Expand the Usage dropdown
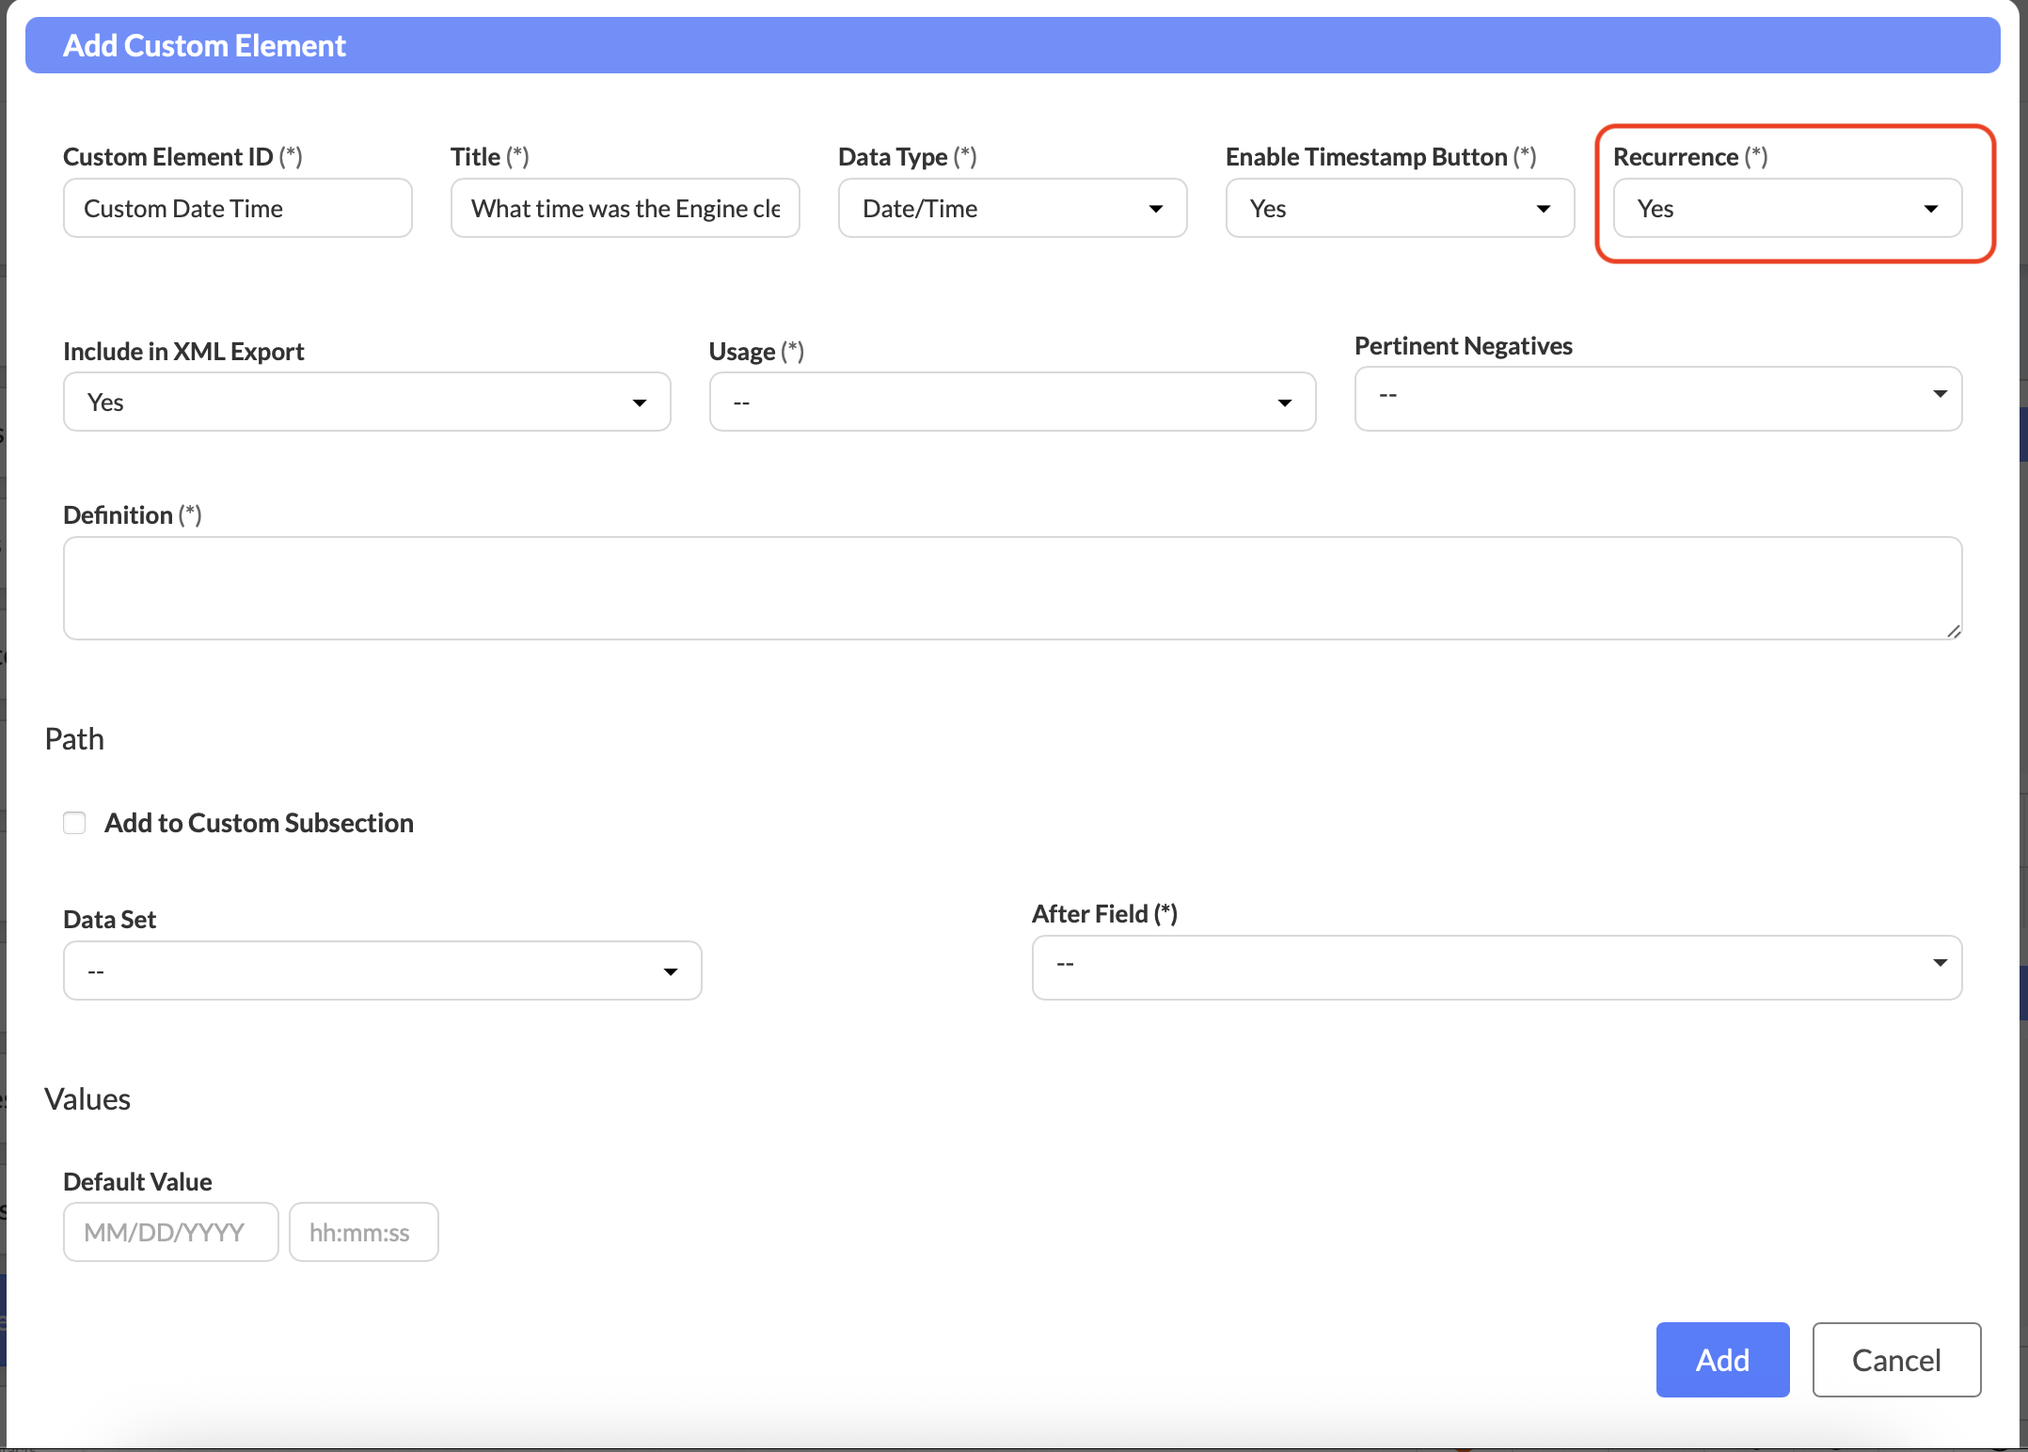The width and height of the screenshot is (2028, 1452). point(1011,402)
